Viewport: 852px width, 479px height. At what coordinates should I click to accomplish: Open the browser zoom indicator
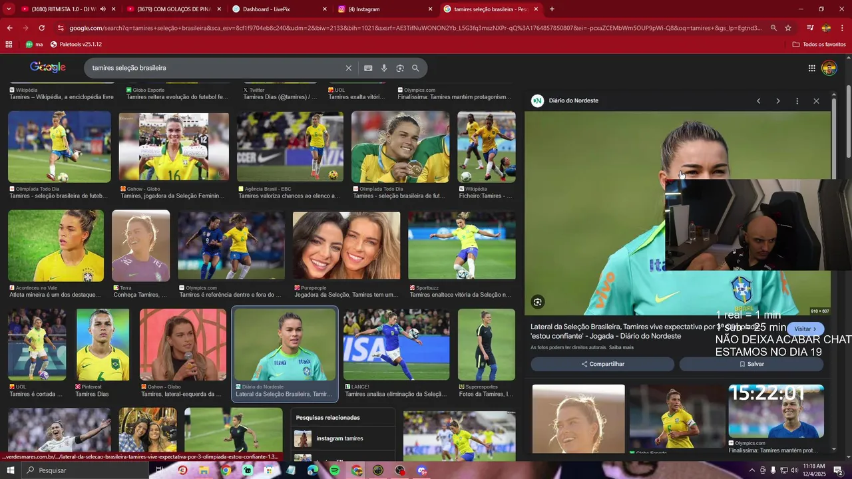coord(773,28)
